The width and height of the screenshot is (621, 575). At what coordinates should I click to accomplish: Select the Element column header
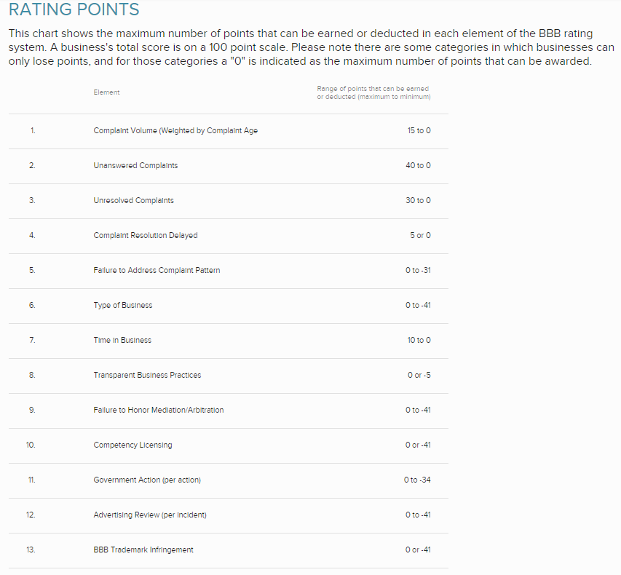click(x=106, y=92)
